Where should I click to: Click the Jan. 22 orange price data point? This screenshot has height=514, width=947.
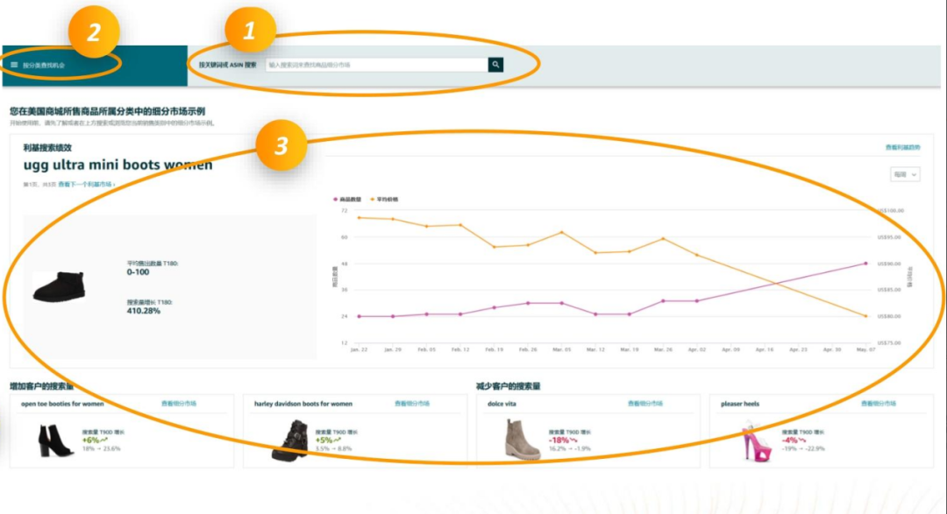coord(359,217)
